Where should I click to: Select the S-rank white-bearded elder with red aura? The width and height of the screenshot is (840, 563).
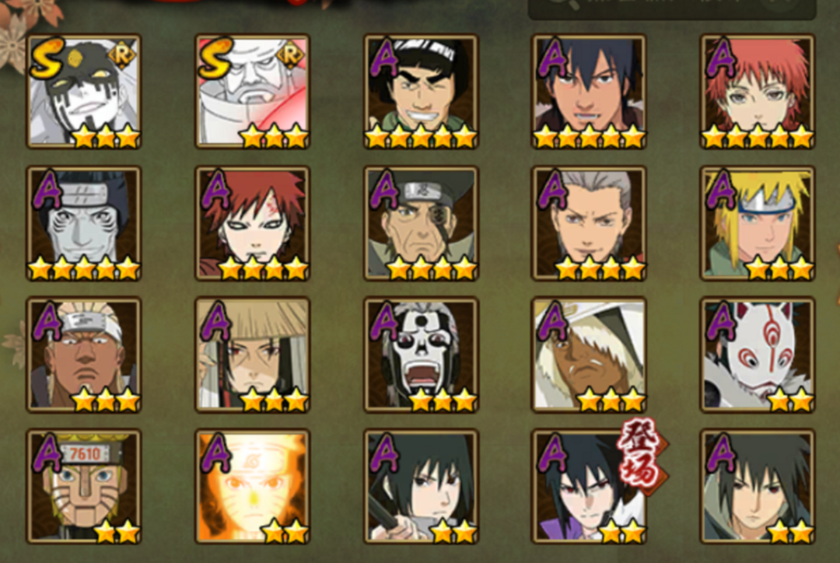click(x=252, y=91)
